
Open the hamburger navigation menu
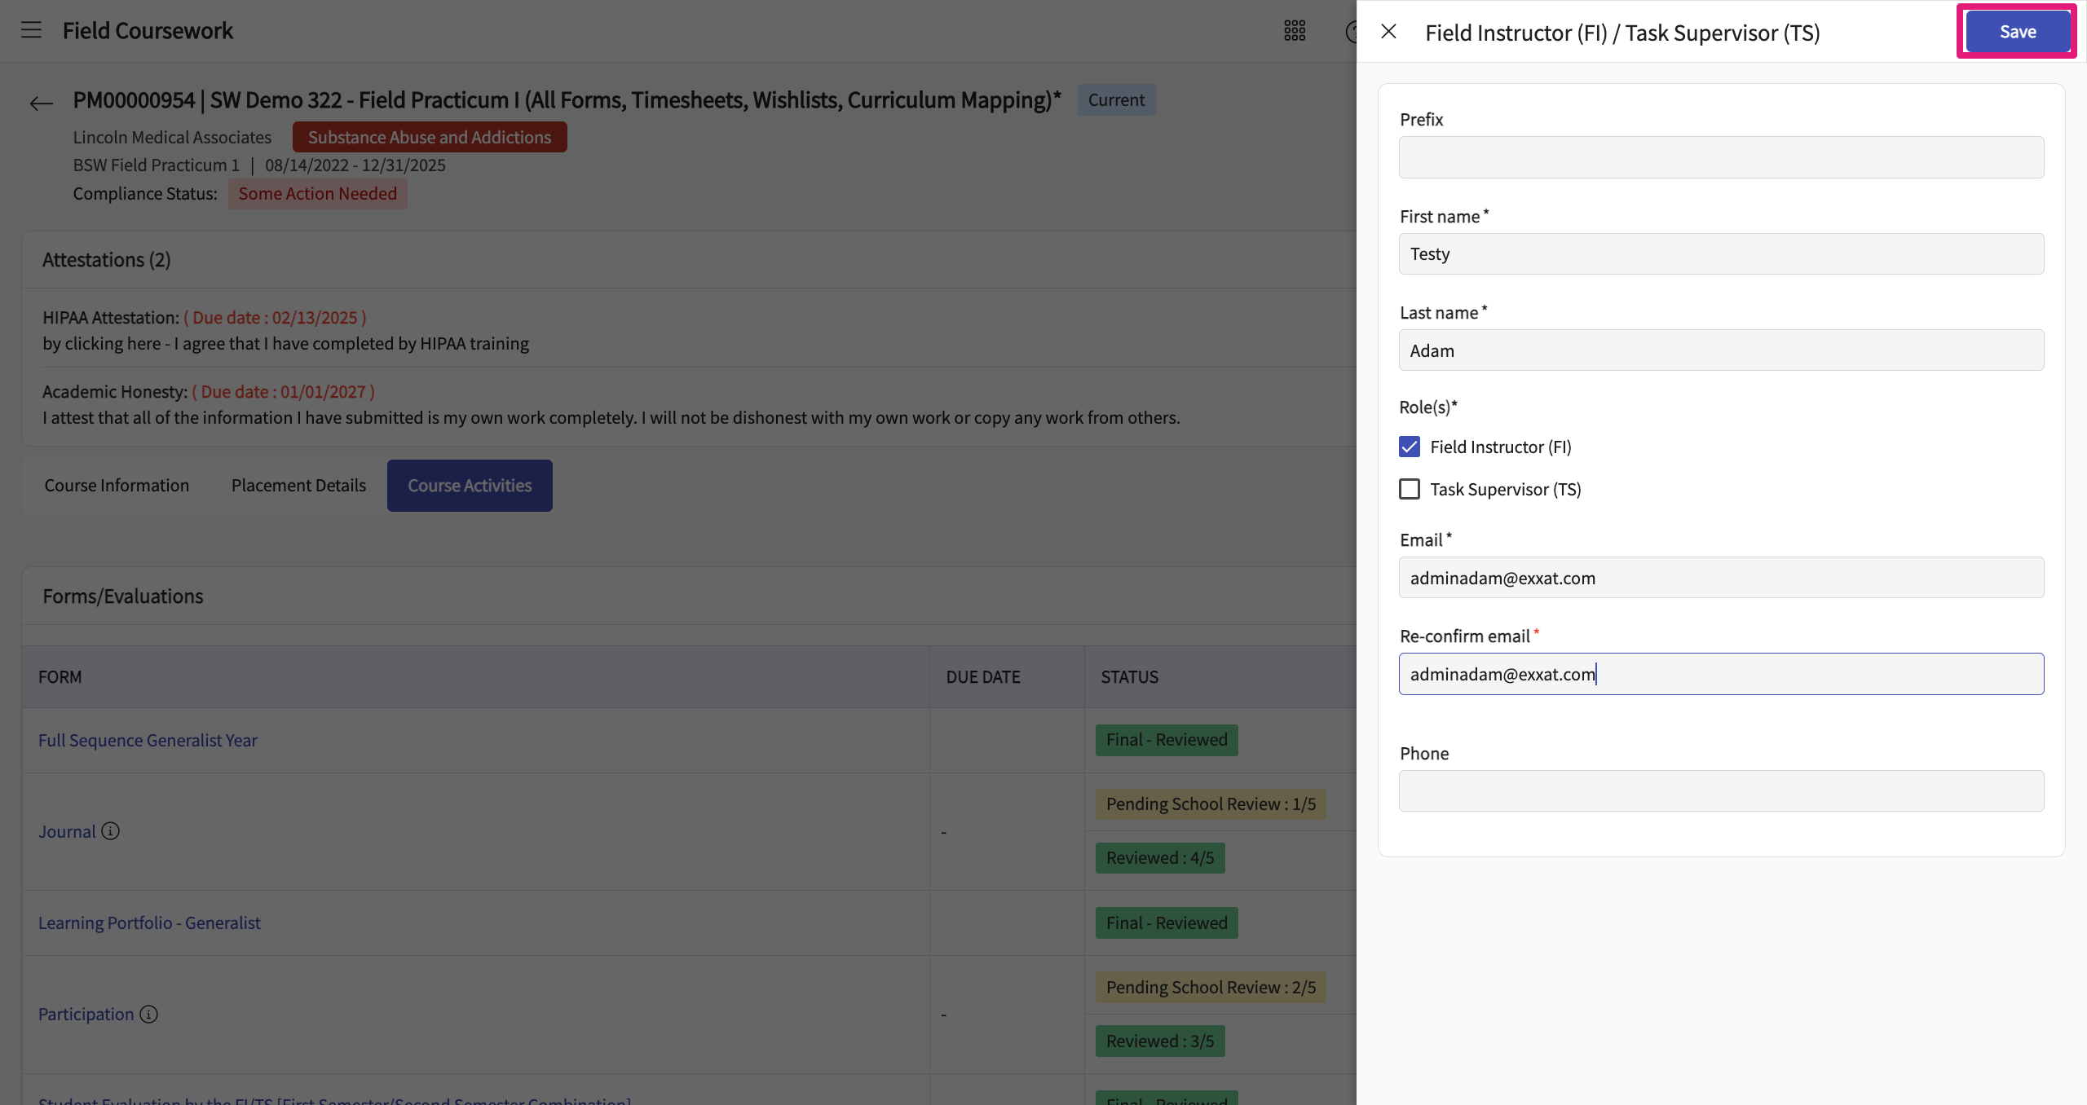(31, 30)
